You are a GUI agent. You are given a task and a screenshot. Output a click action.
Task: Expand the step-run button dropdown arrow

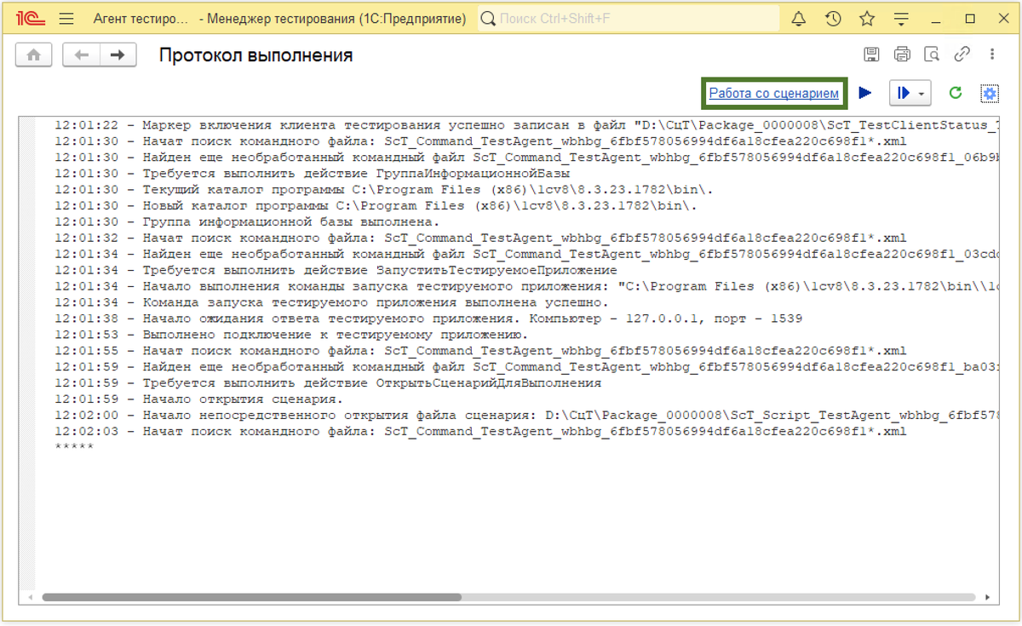922,93
